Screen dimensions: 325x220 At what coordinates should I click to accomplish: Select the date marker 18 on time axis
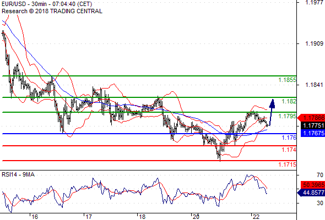[142, 217]
